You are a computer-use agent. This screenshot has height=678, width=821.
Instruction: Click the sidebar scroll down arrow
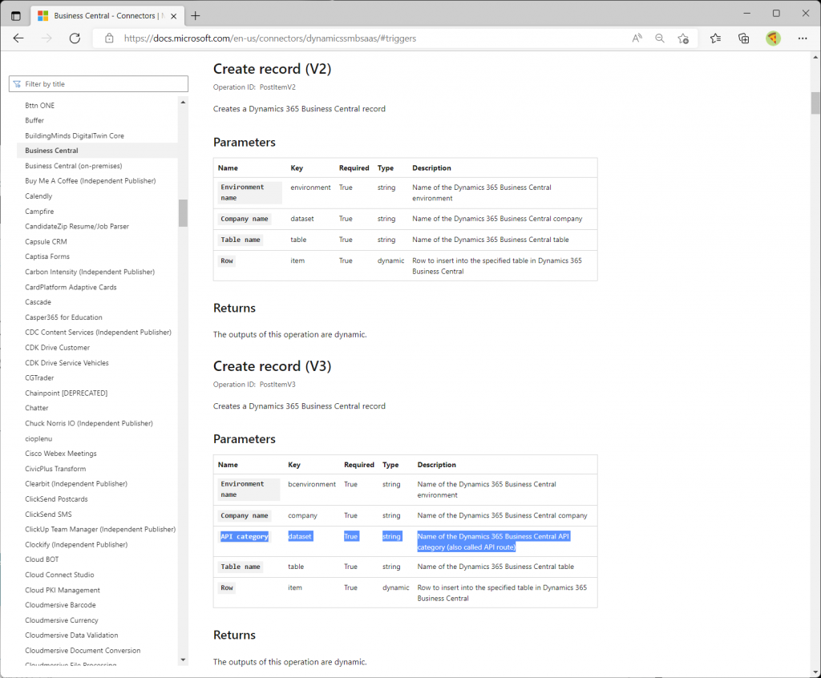183,660
